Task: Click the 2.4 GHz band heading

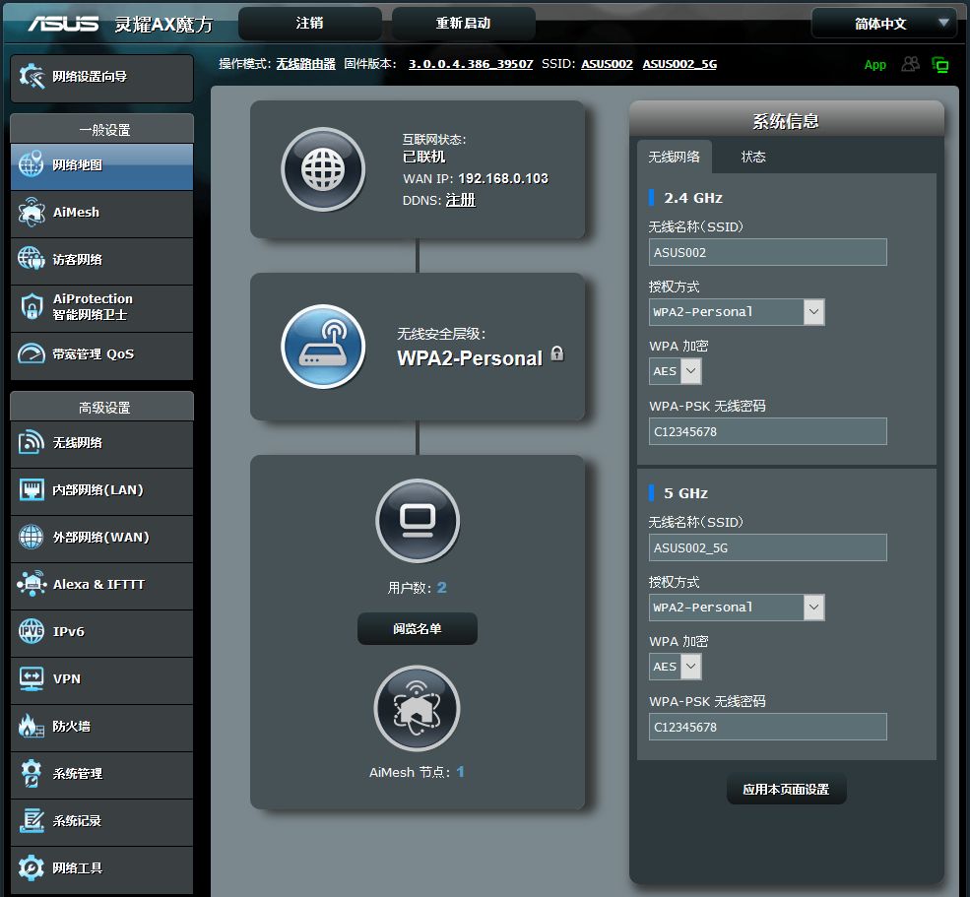Action: pyautogui.click(x=693, y=198)
